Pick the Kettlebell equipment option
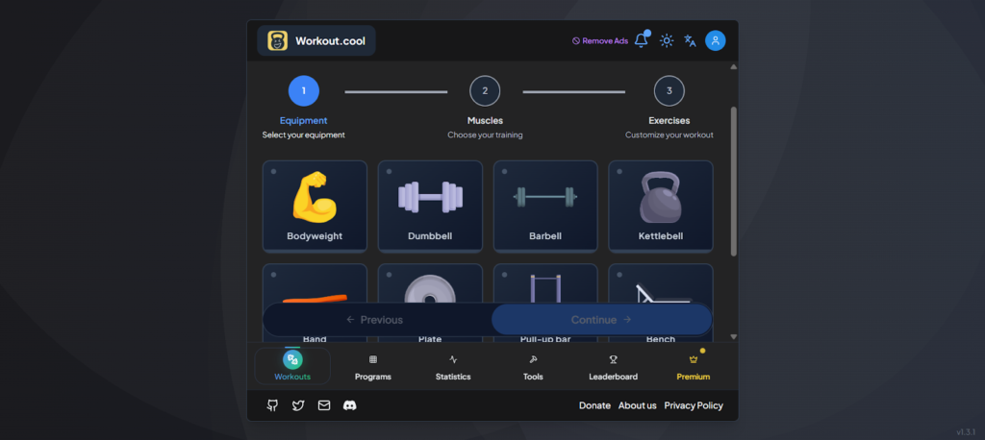 [x=661, y=206]
